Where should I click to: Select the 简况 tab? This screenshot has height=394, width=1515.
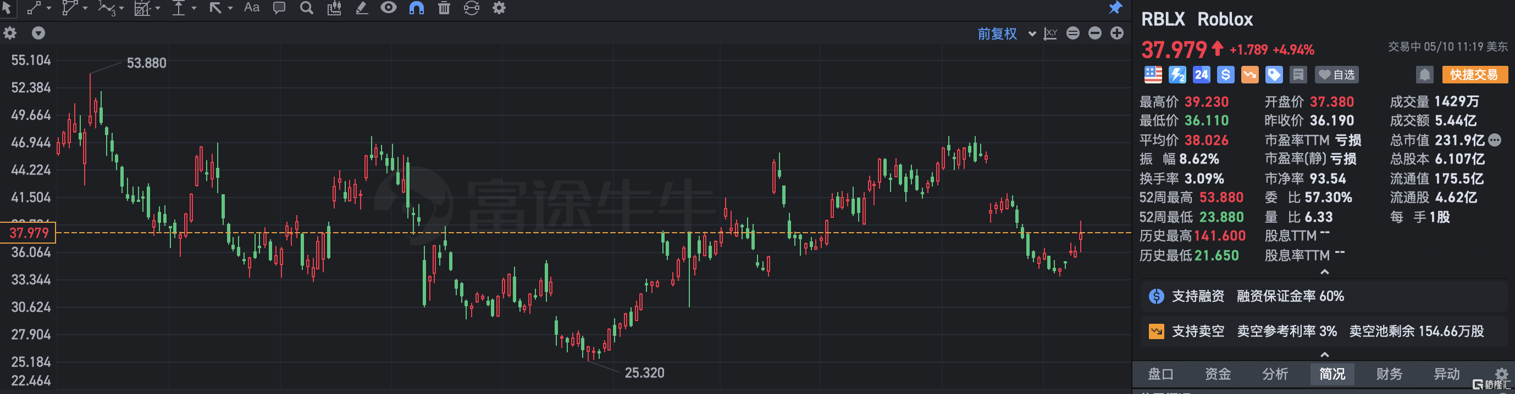coord(1332,374)
